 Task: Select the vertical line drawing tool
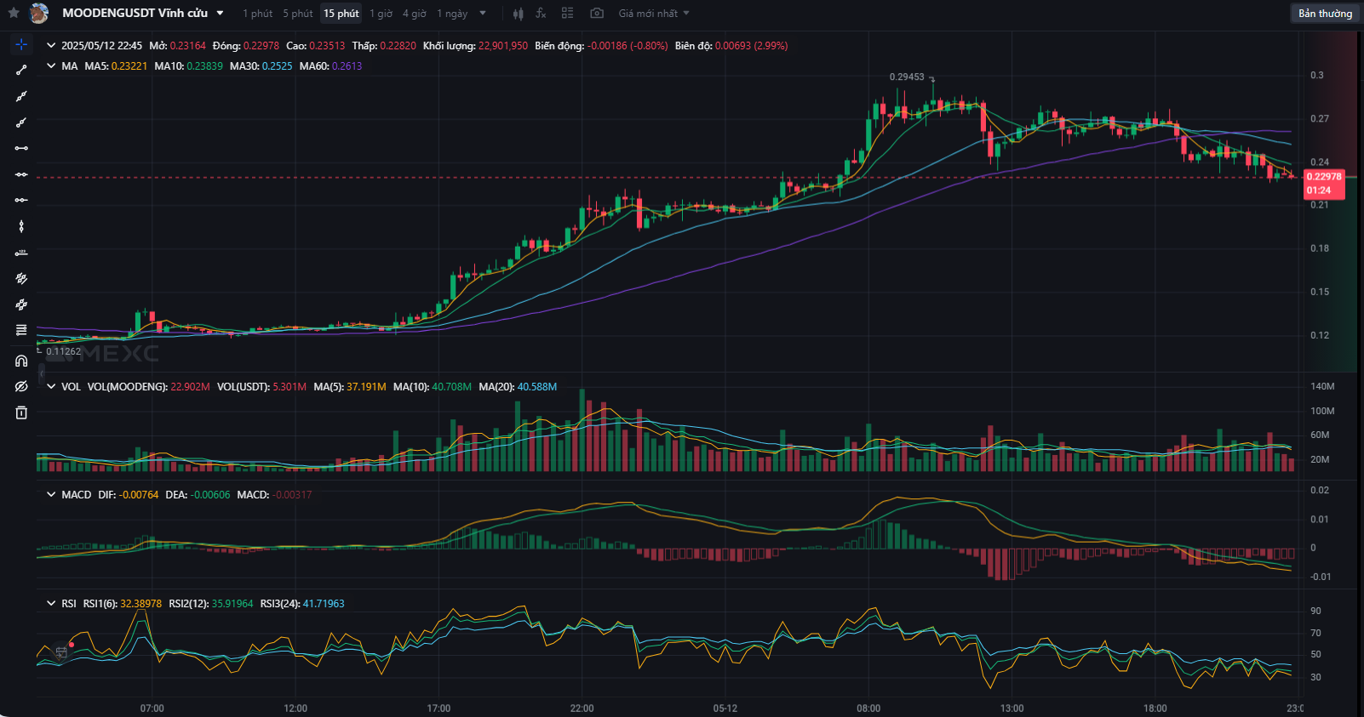[x=21, y=226]
